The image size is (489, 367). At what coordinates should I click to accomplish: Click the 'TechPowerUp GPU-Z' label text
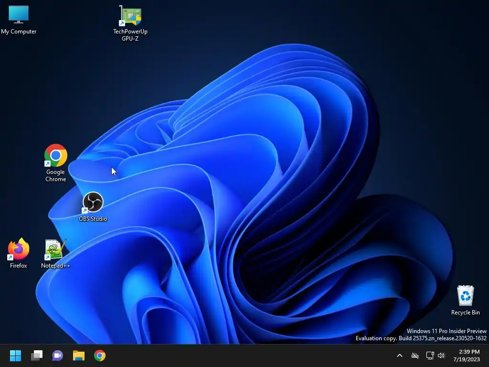(130, 35)
